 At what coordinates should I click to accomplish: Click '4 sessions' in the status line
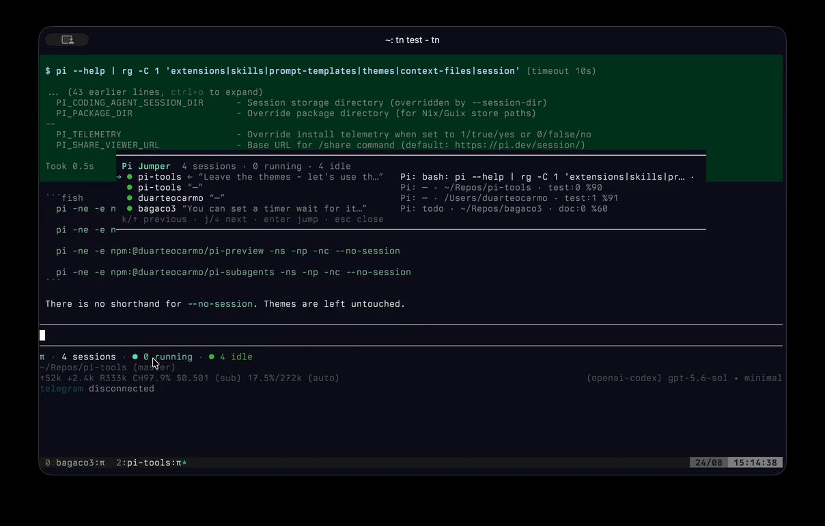point(89,357)
